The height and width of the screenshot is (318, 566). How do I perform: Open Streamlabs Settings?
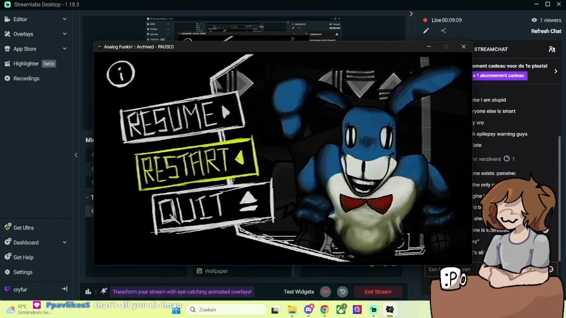(x=23, y=272)
